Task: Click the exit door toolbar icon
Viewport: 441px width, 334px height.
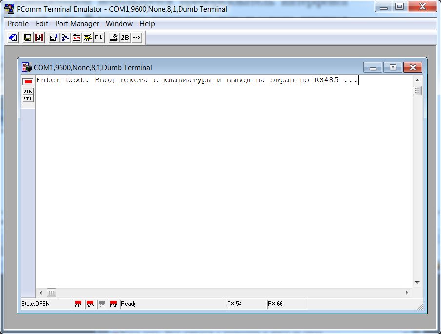Action: [x=39, y=38]
